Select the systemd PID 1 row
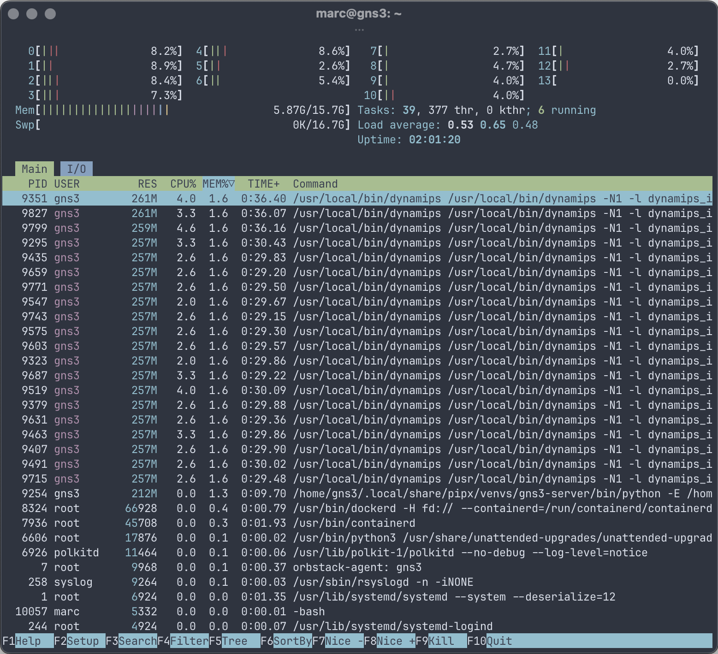The height and width of the screenshot is (654, 718). pyautogui.click(x=357, y=596)
